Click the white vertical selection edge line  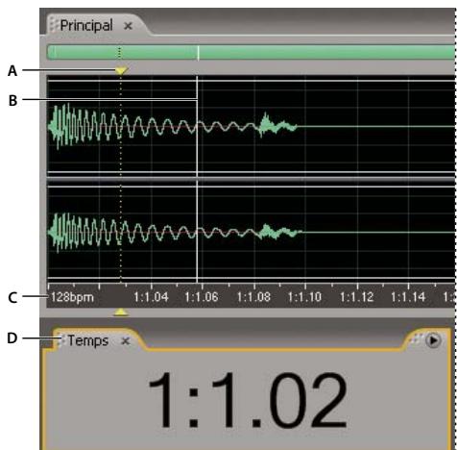pos(197,180)
